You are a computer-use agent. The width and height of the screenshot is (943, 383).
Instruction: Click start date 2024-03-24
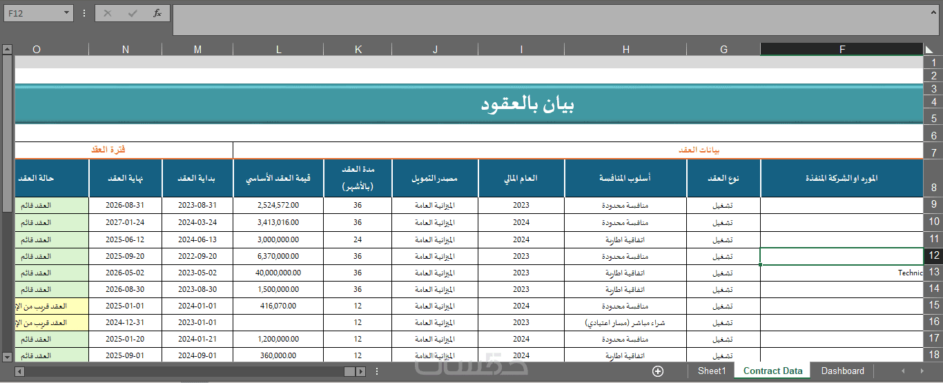click(197, 222)
